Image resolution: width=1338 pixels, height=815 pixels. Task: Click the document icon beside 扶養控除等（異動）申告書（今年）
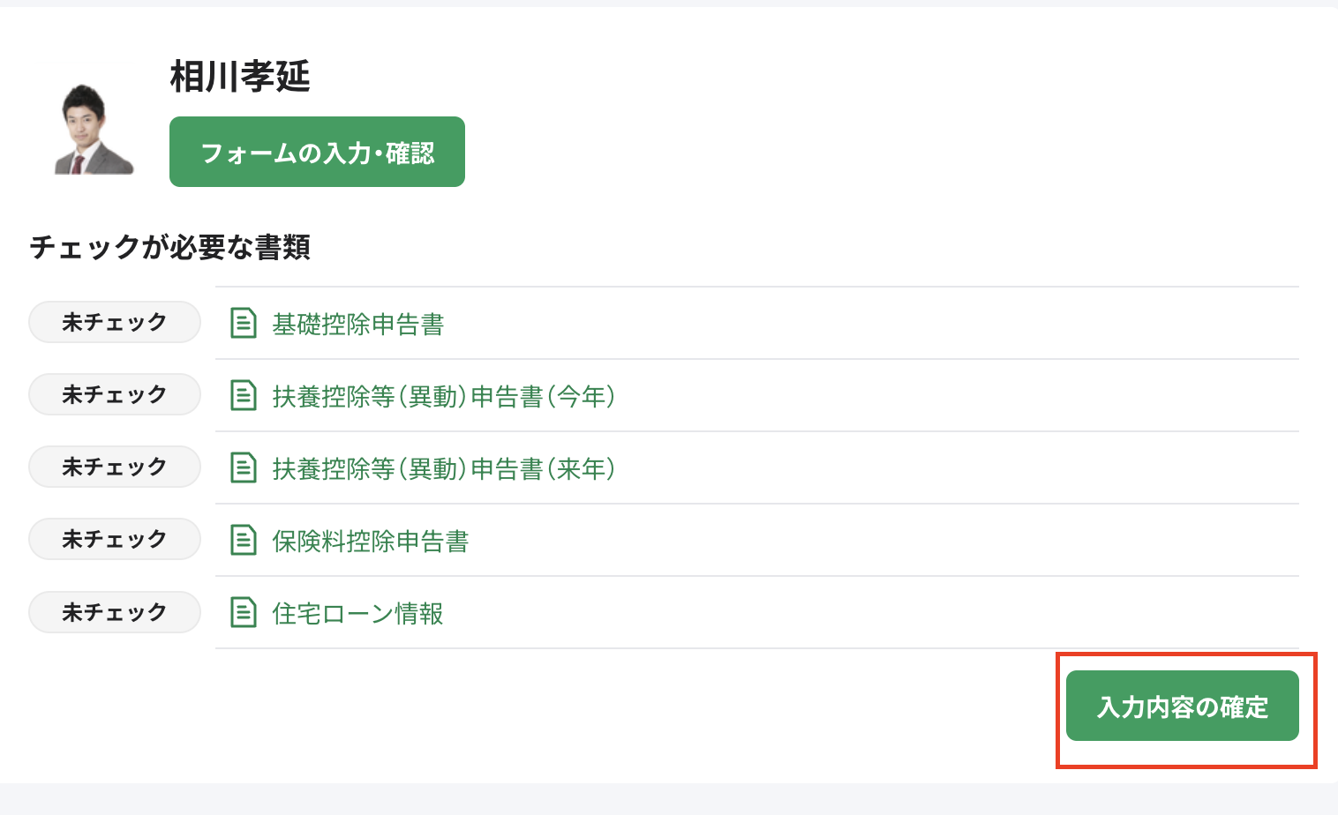pyautogui.click(x=242, y=396)
